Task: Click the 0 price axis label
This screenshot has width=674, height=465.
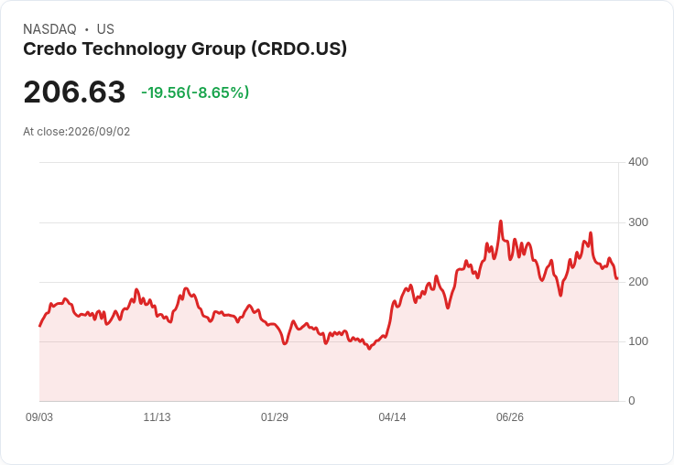Action: (x=632, y=401)
